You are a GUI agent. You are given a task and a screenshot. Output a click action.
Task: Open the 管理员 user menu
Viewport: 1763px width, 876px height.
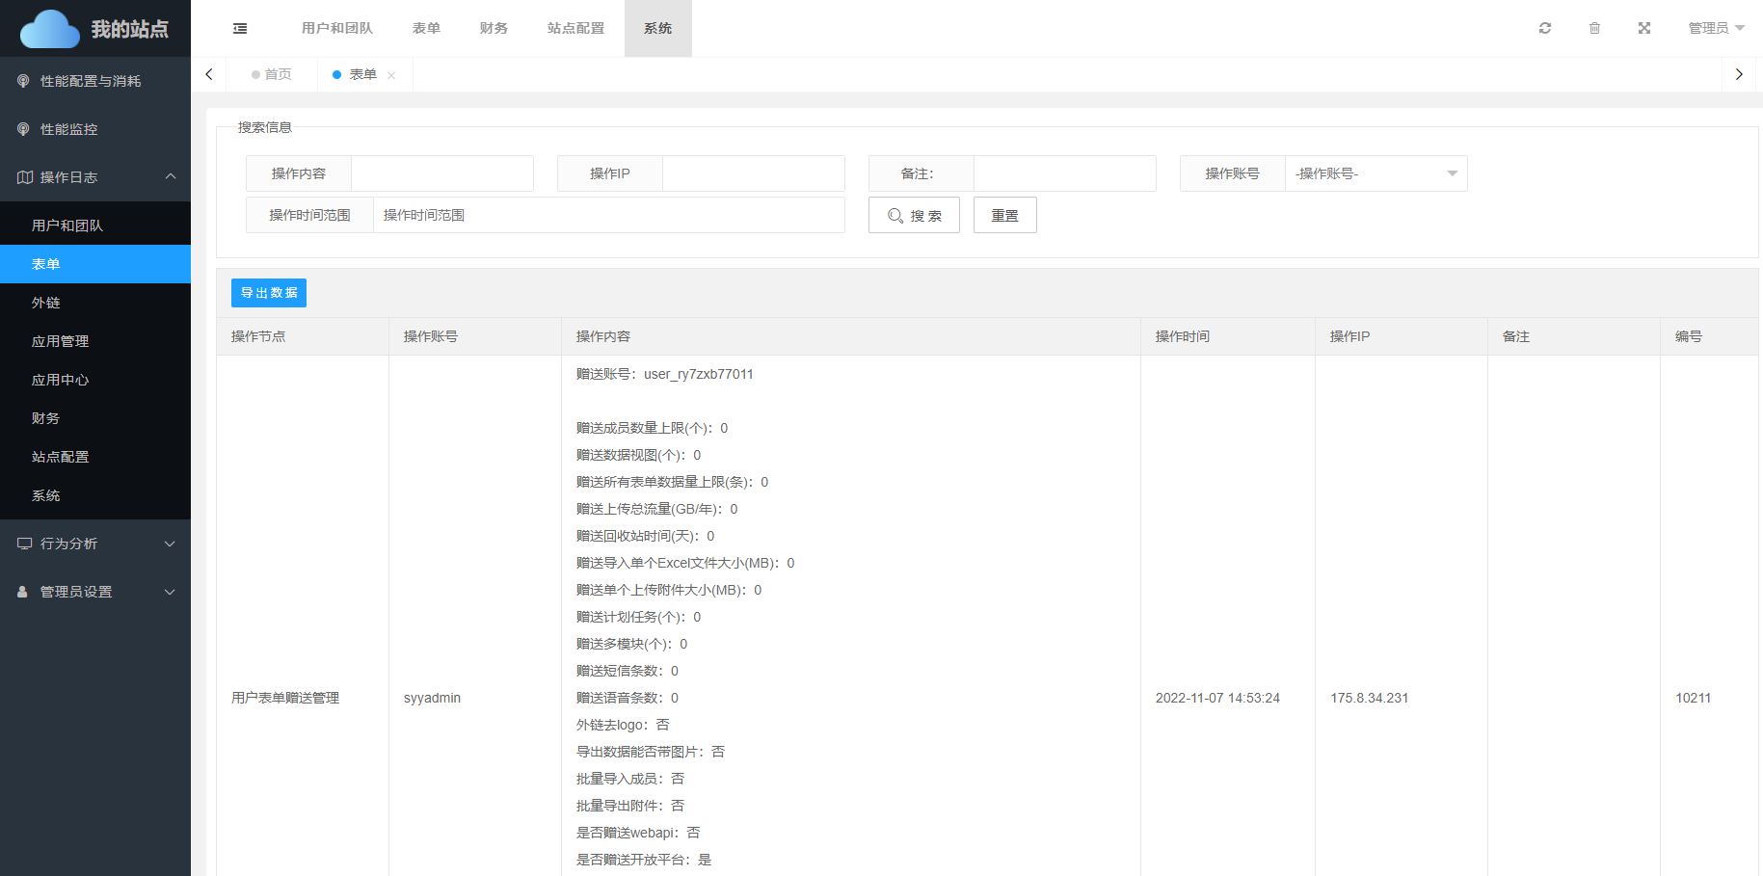pos(1716,28)
